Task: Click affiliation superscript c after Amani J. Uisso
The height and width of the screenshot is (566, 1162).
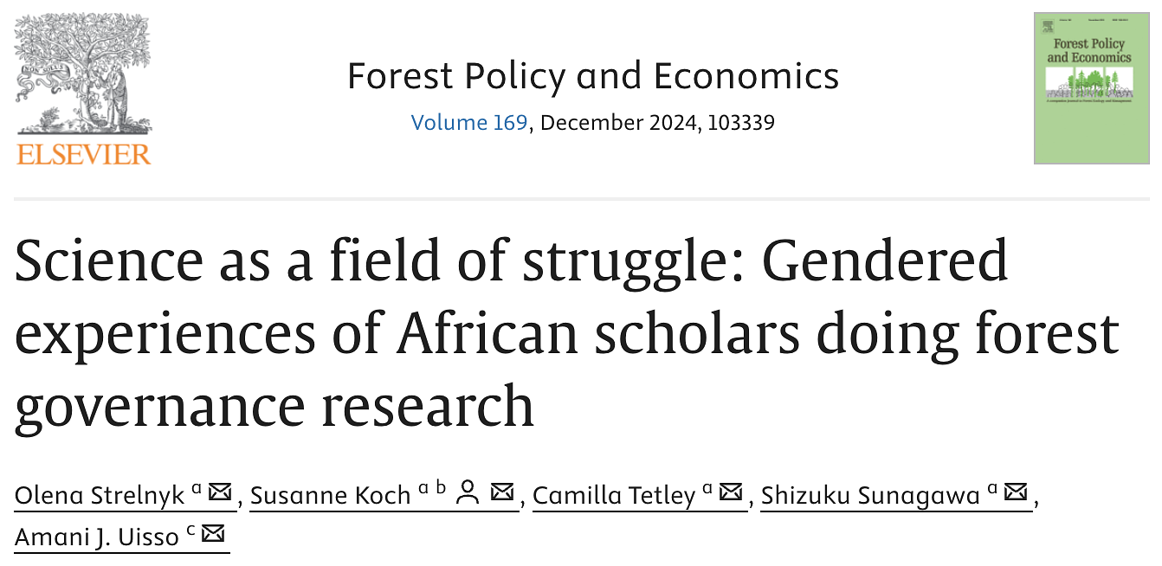Action: click(x=190, y=531)
